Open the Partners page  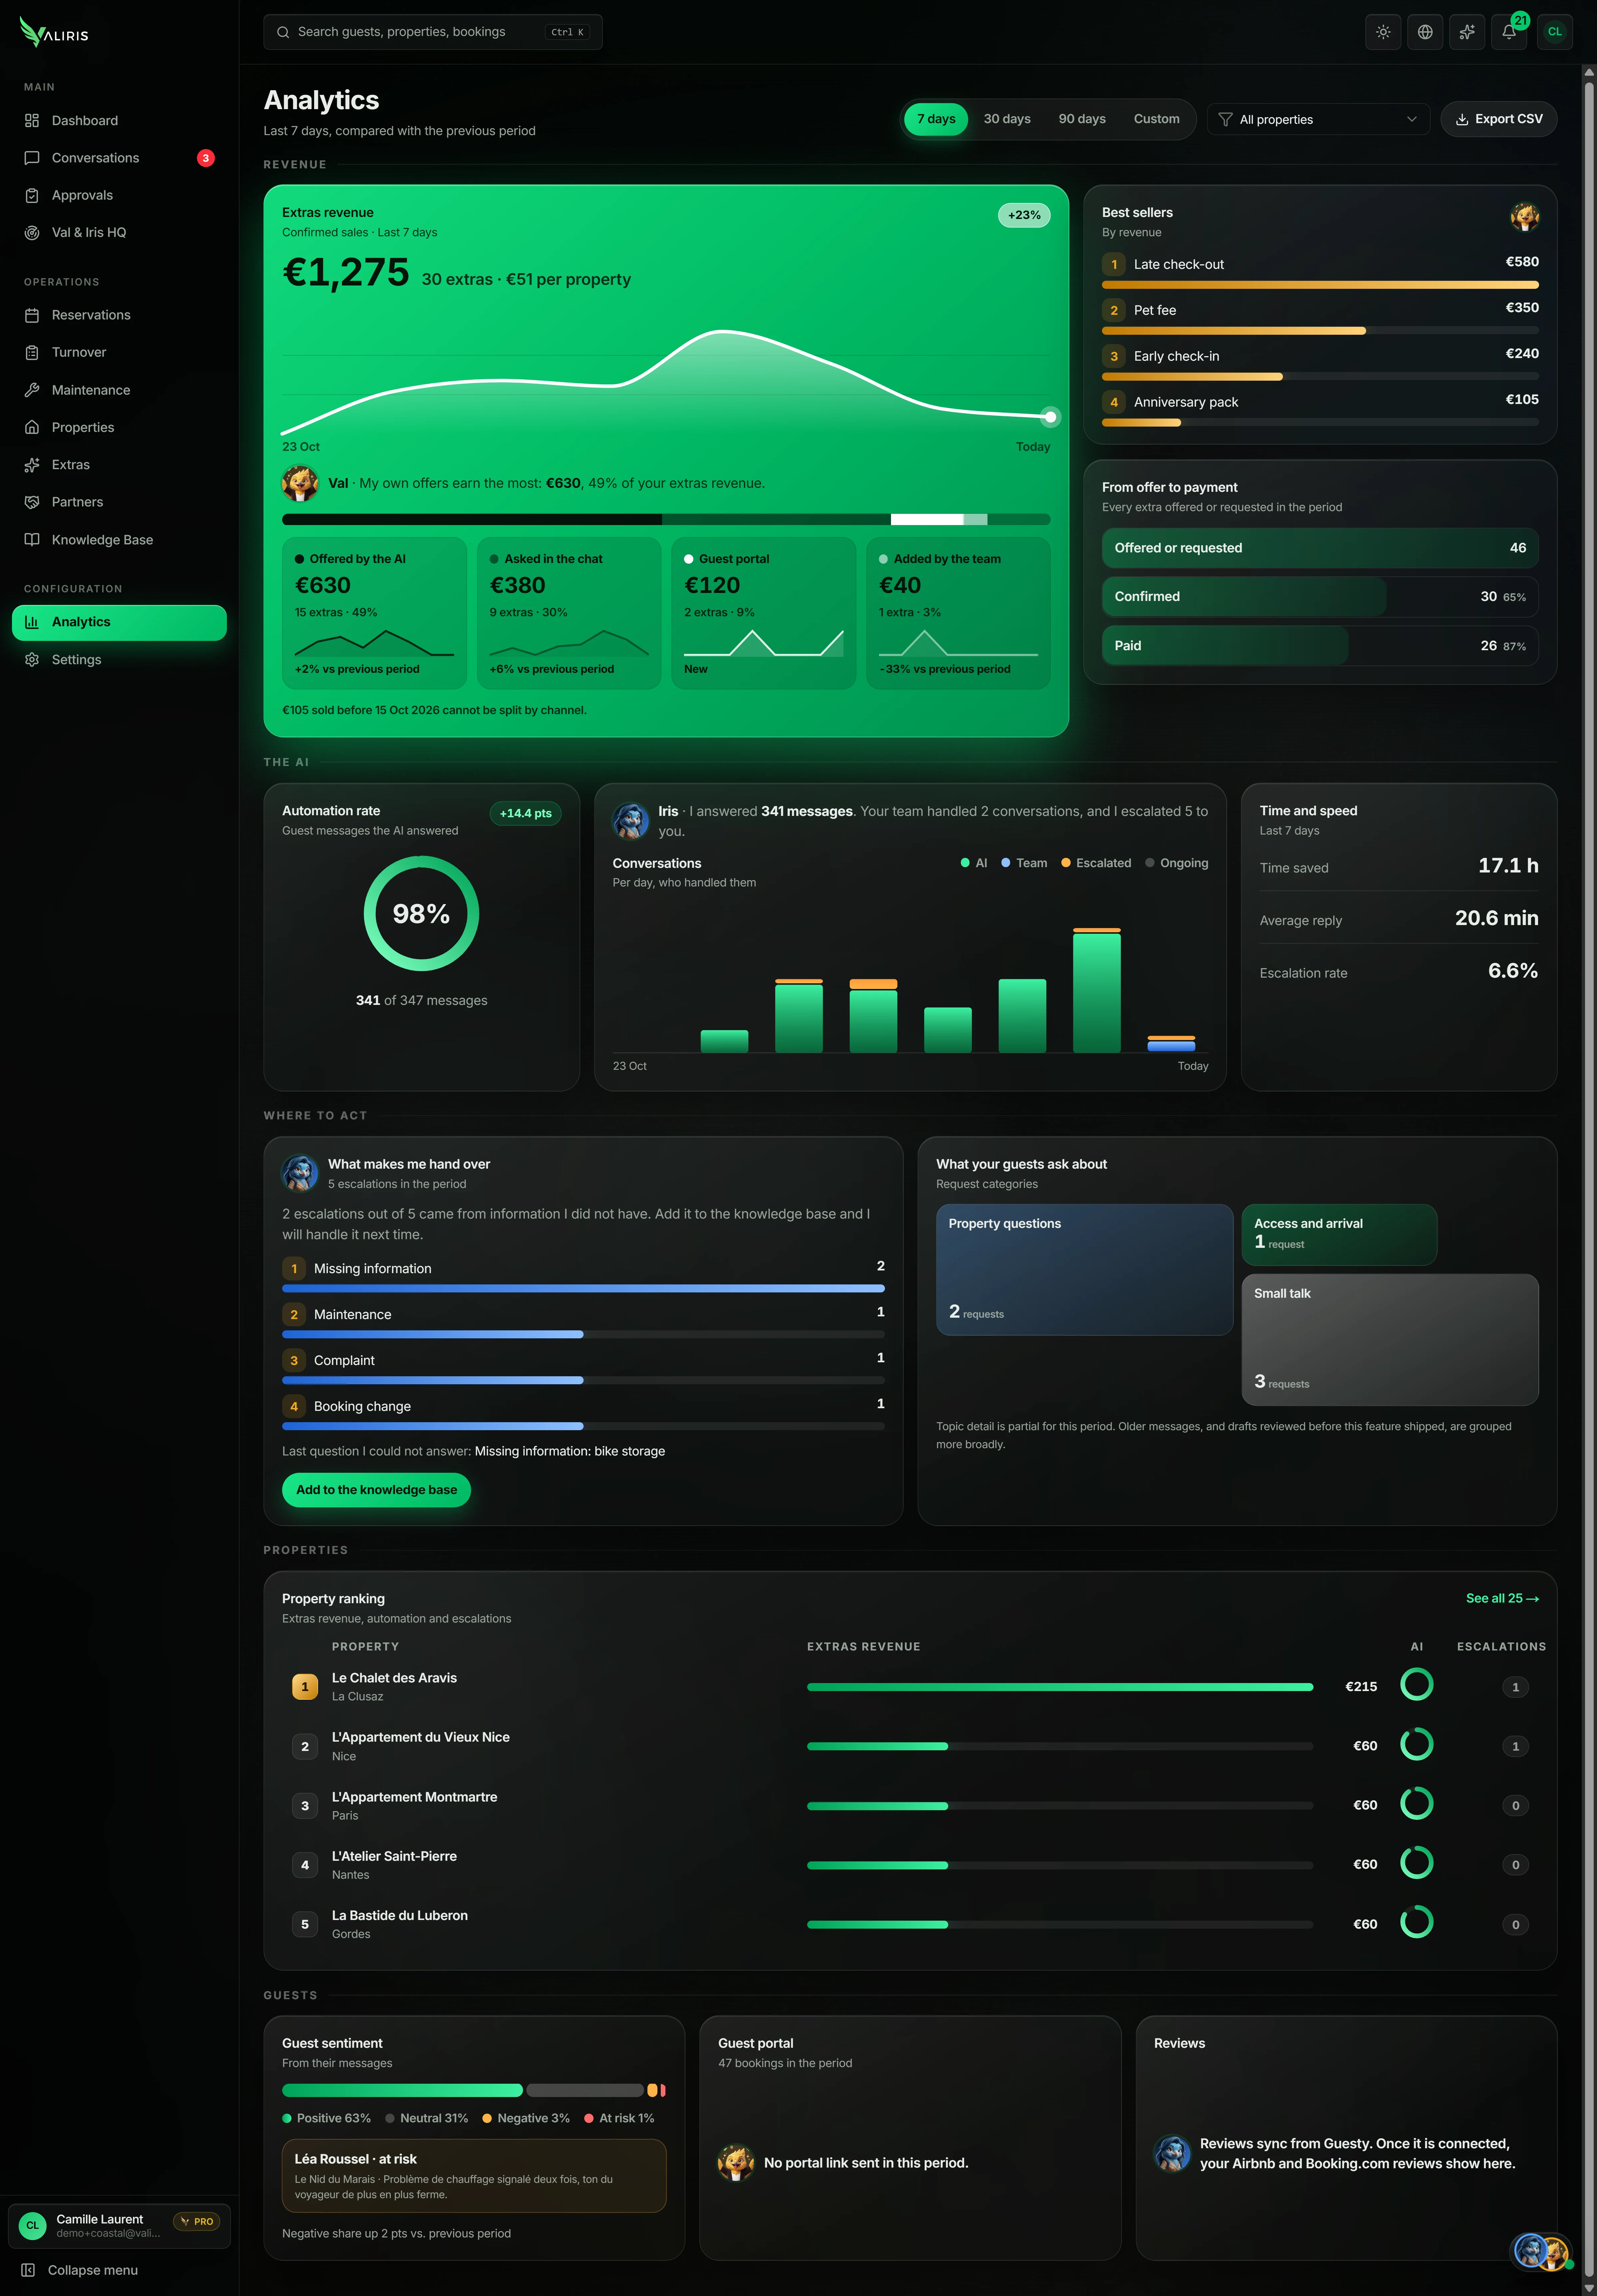[x=119, y=502]
